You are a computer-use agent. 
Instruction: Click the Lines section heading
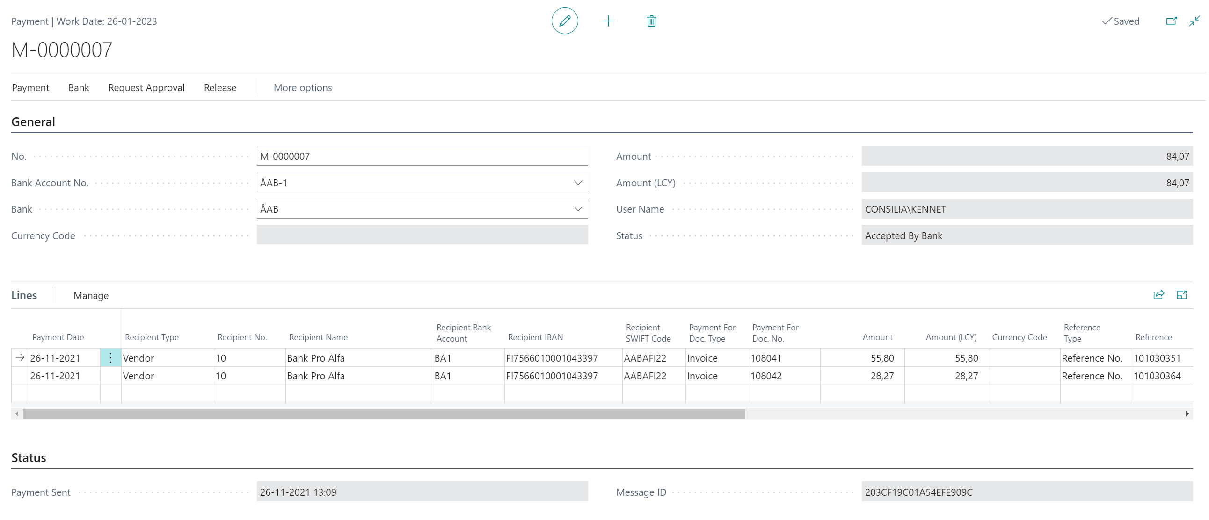point(24,295)
